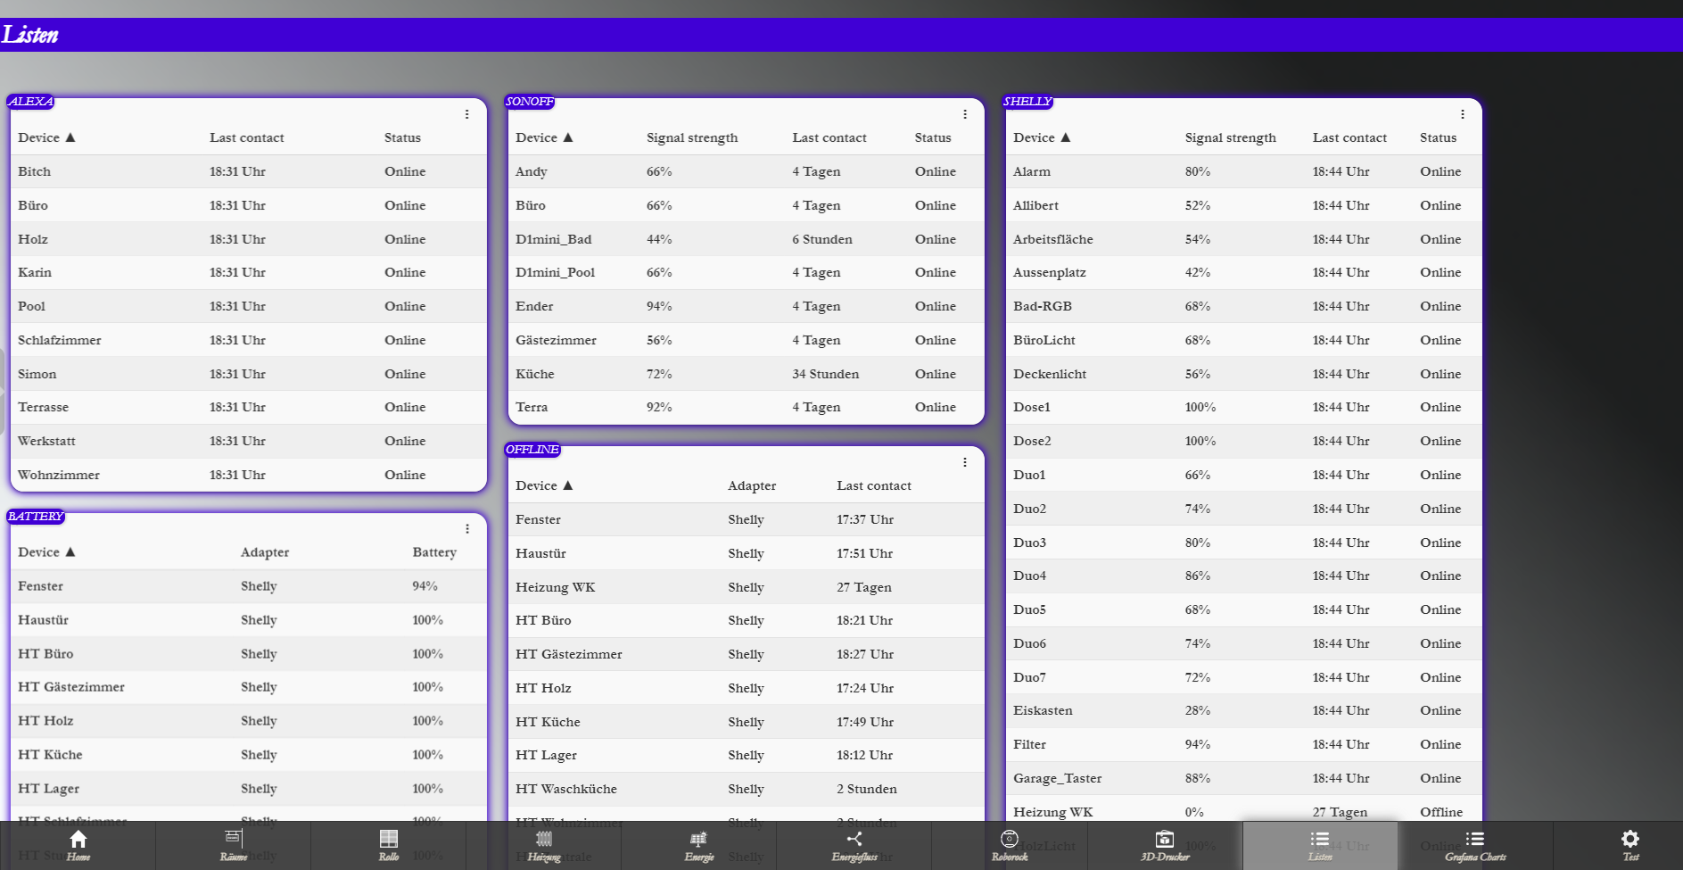Select the HT Waschküche row in OFFLINE
This screenshot has width=1683, height=870.
[746, 789]
